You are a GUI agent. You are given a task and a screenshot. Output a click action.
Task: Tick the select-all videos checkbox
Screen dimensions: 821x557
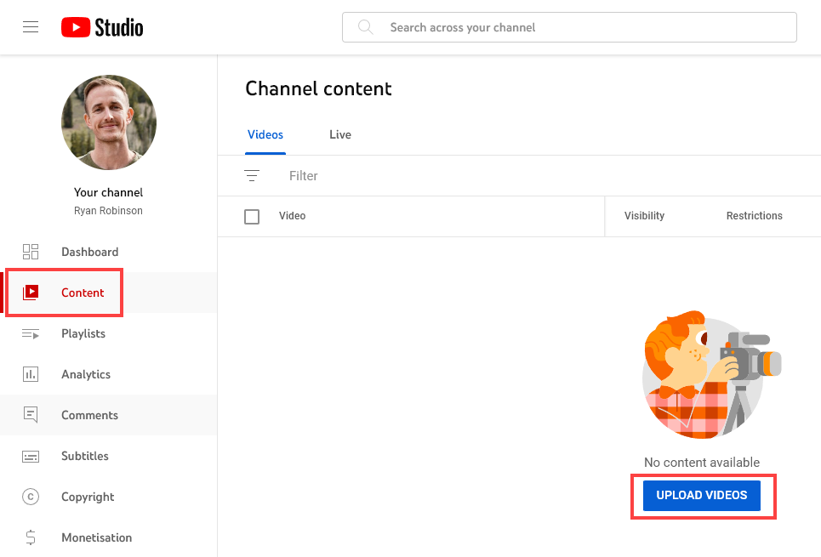pyautogui.click(x=252, y=216)
